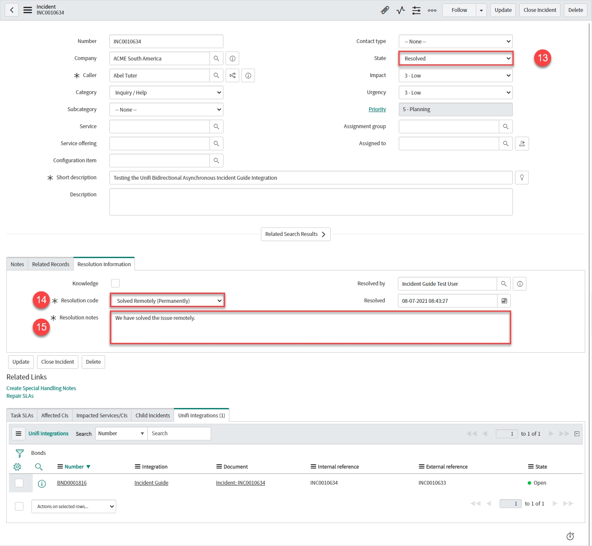Open the Actions on selected rows dropdown
Image resolution: width=592 pixels, height=546 pixels.
[74, 506]
